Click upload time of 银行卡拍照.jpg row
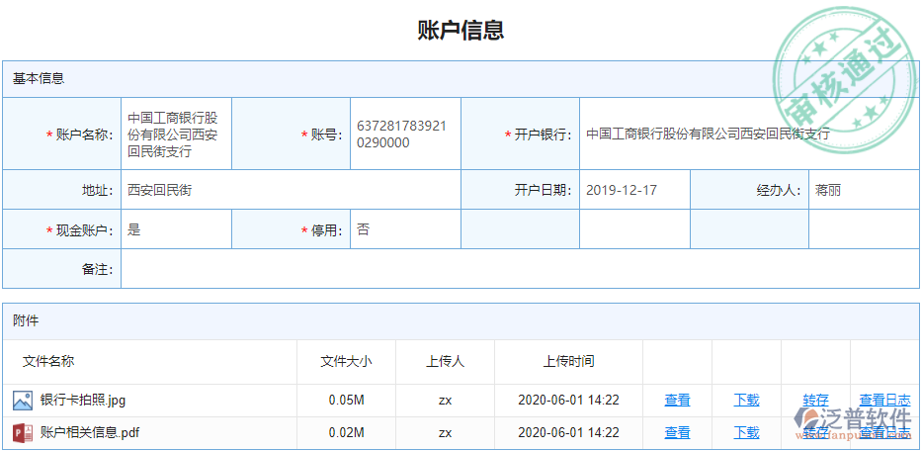The width and height of the screenshot is (922, 451). tap(568, 401)
